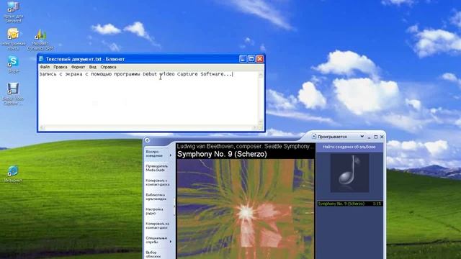The image size is (461, 259).
Task: Select Symphony No. 9 (Scherzo) playlist entry
Action: tap(350, 204)
